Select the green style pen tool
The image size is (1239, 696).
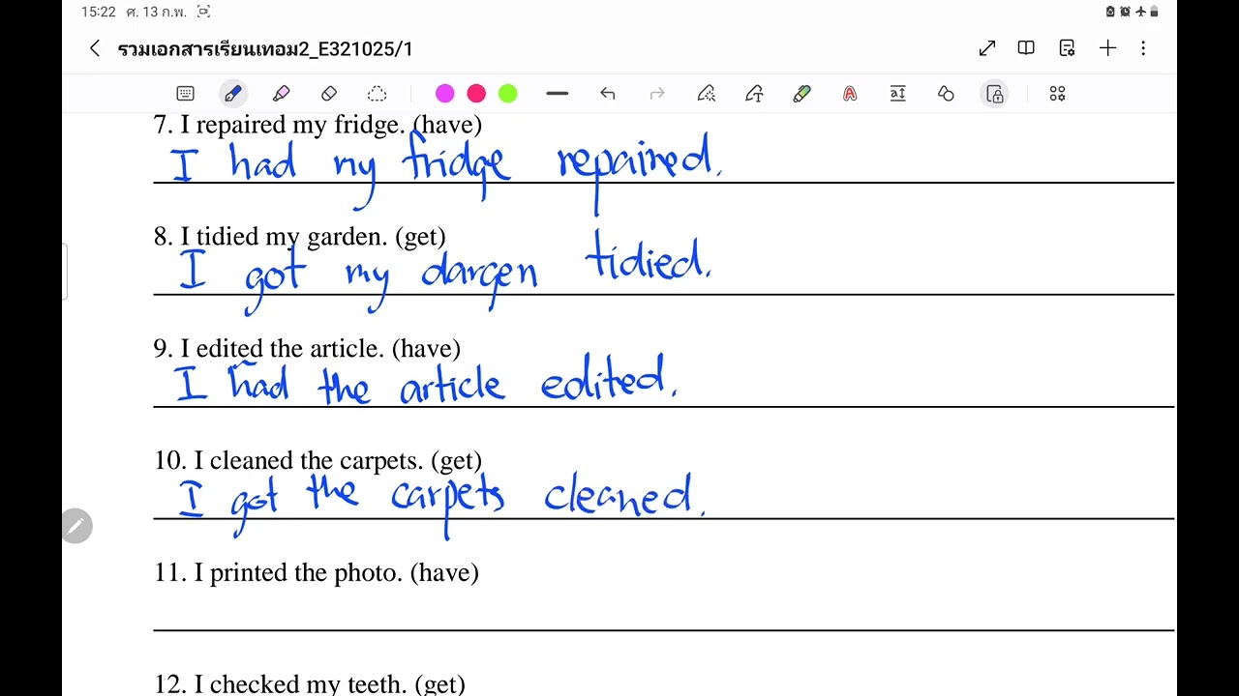tap(801, 94)
